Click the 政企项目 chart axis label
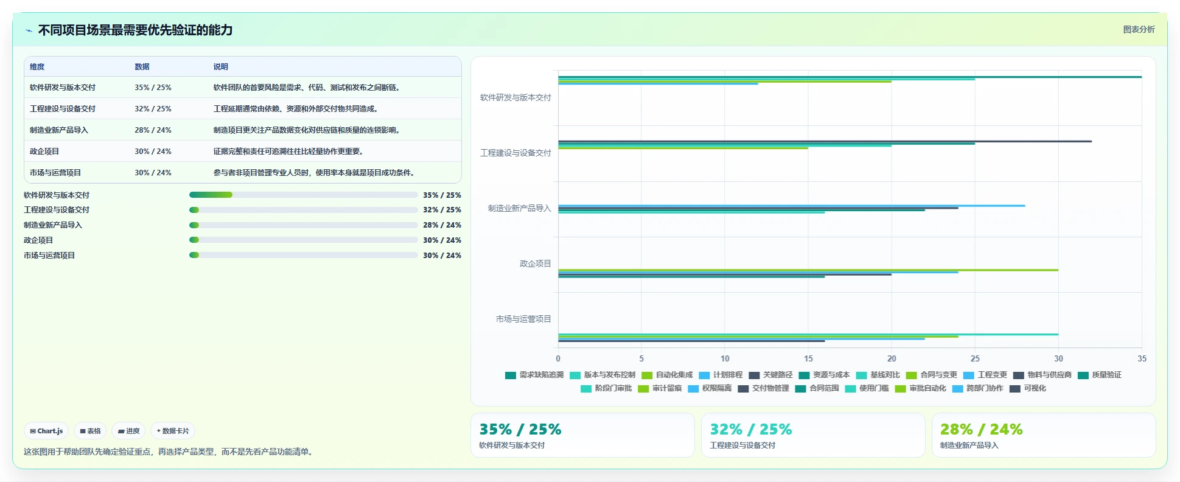 (535, 264)
